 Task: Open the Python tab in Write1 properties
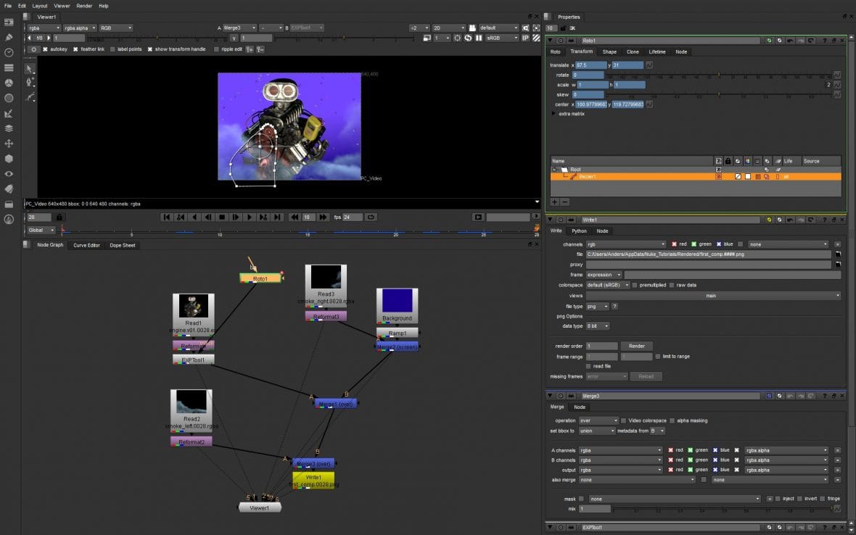tap(579, 231)
